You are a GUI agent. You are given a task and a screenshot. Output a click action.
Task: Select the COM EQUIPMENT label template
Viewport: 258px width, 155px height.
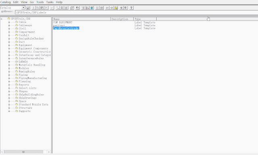click(x=63, y=22)
